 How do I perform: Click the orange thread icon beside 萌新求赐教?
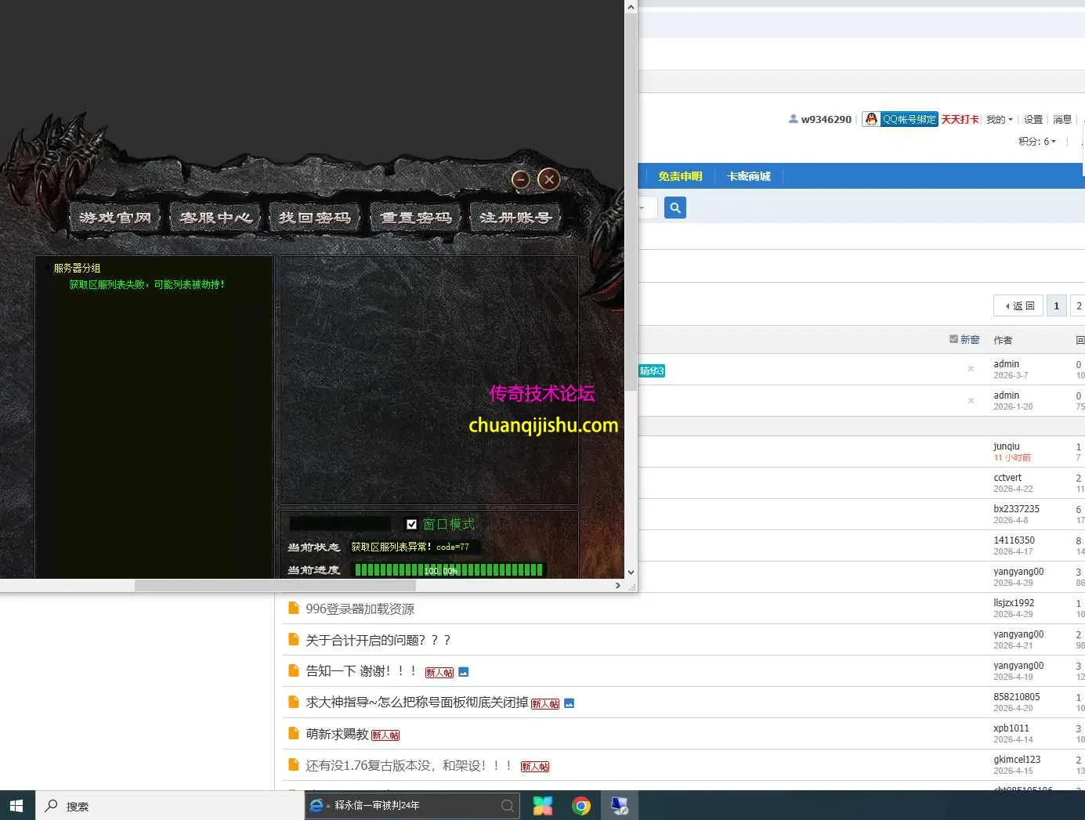[294, 733]
